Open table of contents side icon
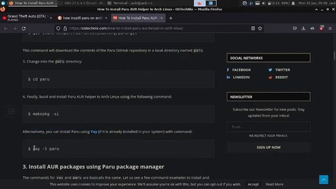Screen dimensions: 336x189 click(12, 111)
